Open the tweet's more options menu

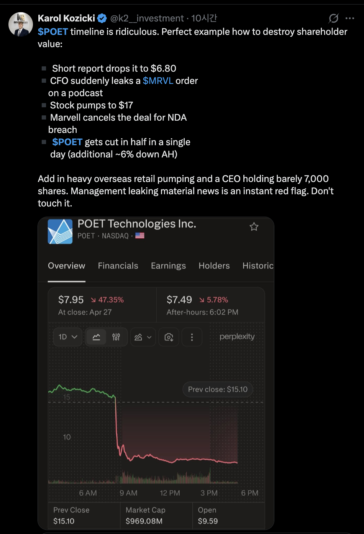pyautogui.click(x=350, y=18)
